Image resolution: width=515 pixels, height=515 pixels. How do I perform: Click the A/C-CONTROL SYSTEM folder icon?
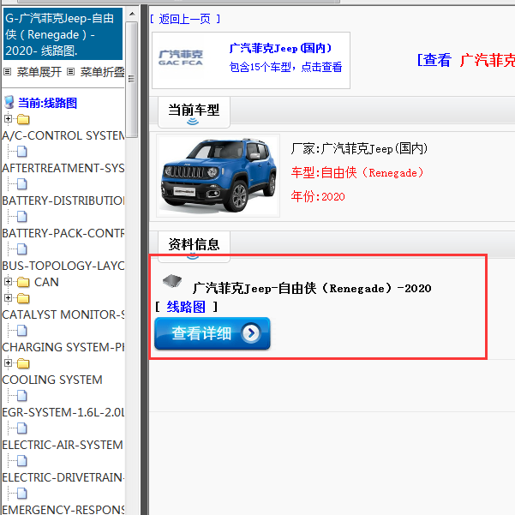23,119
